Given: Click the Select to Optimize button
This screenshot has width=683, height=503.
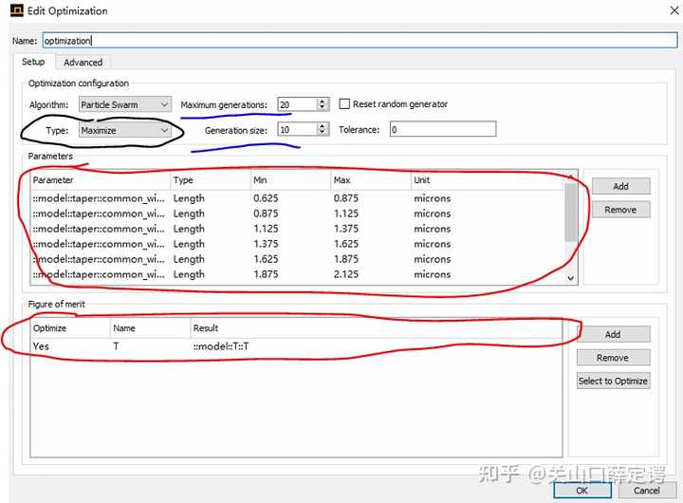Looking at the screenshot, I should [x=613, y=381].
